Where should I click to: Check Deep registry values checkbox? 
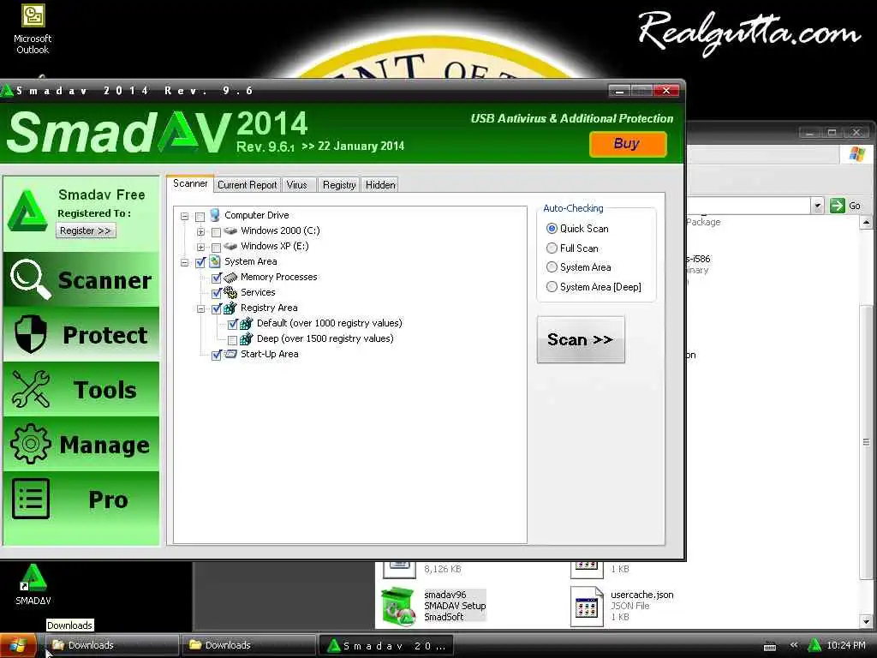pyautogui.click(x=233, y=339)
